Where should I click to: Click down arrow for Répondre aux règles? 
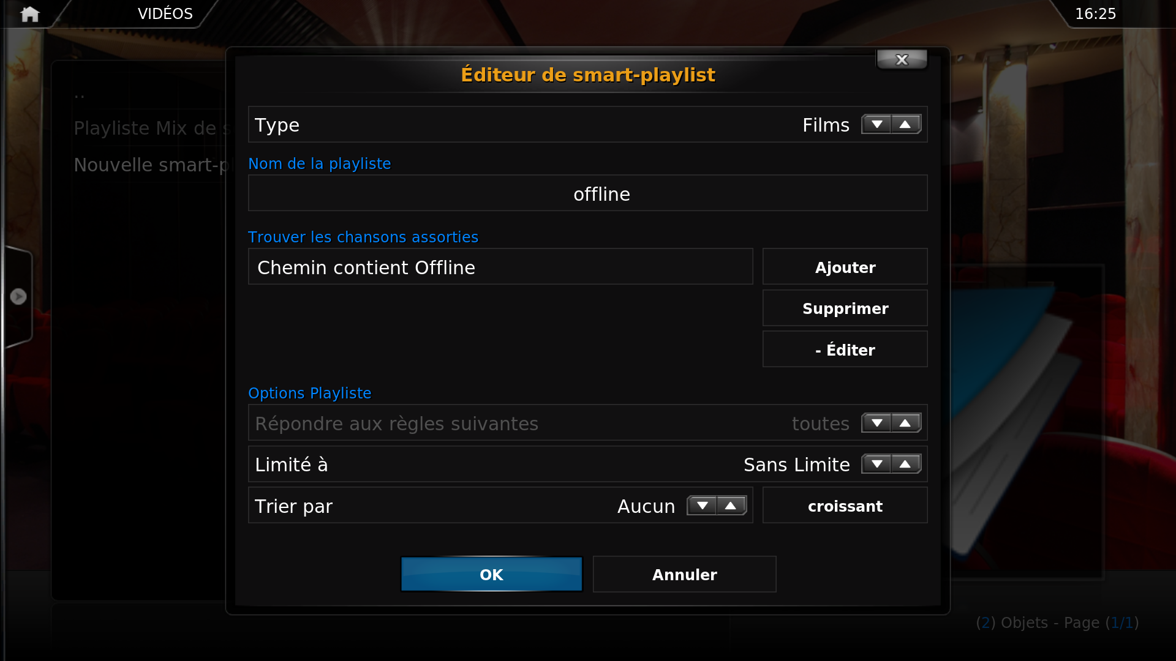[x=876, y=423]
